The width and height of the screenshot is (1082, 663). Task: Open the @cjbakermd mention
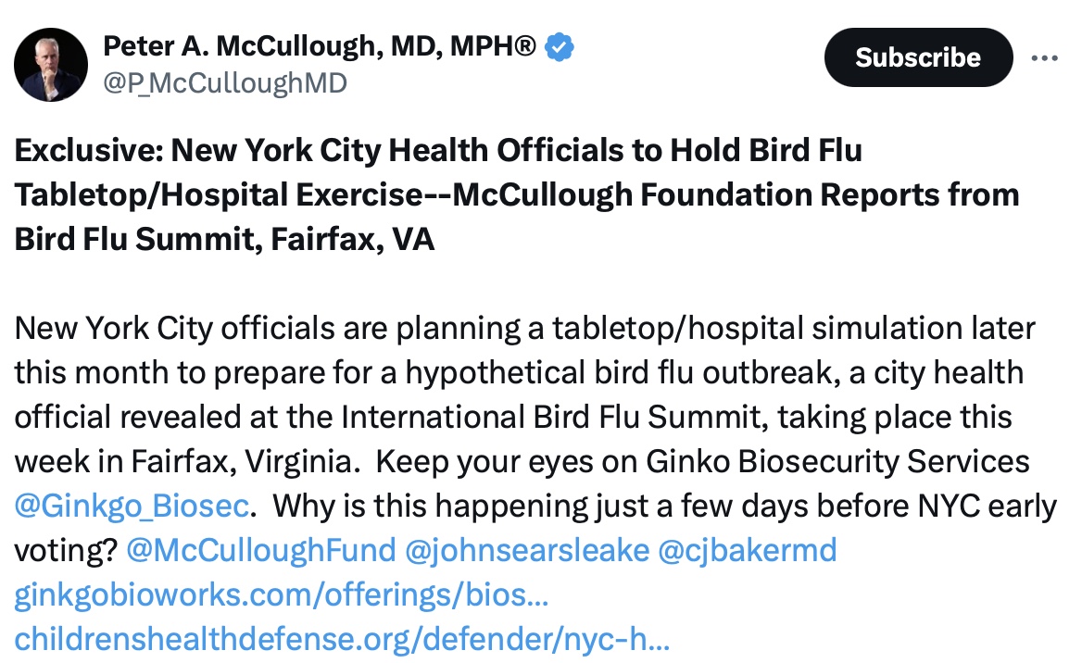coord(747,550)
